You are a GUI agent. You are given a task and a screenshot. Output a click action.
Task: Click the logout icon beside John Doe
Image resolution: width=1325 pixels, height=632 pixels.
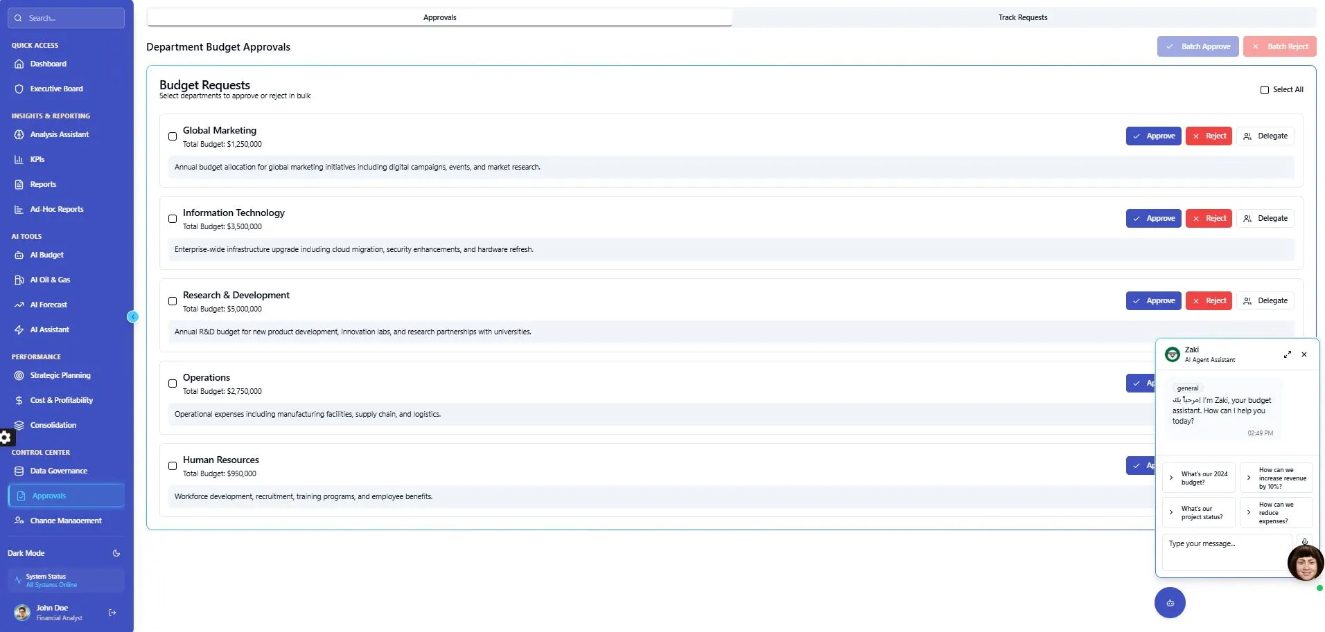click(x=112, y=613)
